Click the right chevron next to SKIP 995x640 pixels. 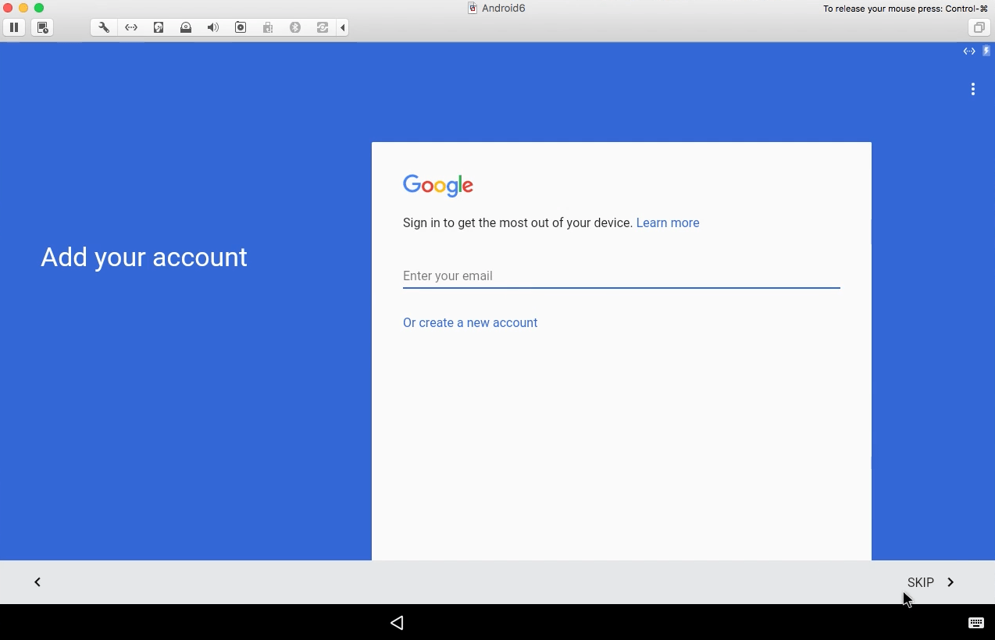pyautogui.click(x=950, y=582)
